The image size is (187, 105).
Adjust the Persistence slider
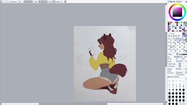click(181, 73)
